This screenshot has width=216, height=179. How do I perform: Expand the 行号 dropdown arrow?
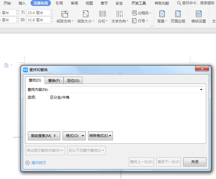147,21
